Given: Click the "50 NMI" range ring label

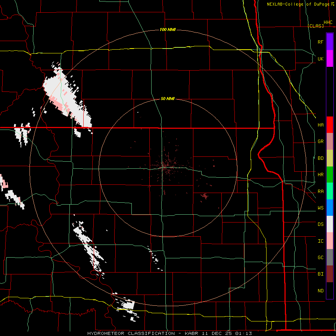Looking at the screenshot, I should [168, 99].
